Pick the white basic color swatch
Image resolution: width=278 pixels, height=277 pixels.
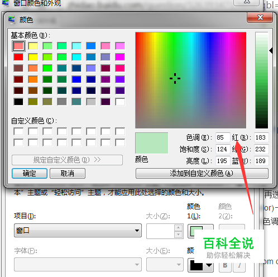click(120, 102)
